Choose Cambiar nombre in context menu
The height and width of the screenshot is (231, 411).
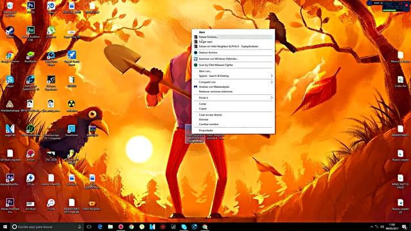[233, 124]
